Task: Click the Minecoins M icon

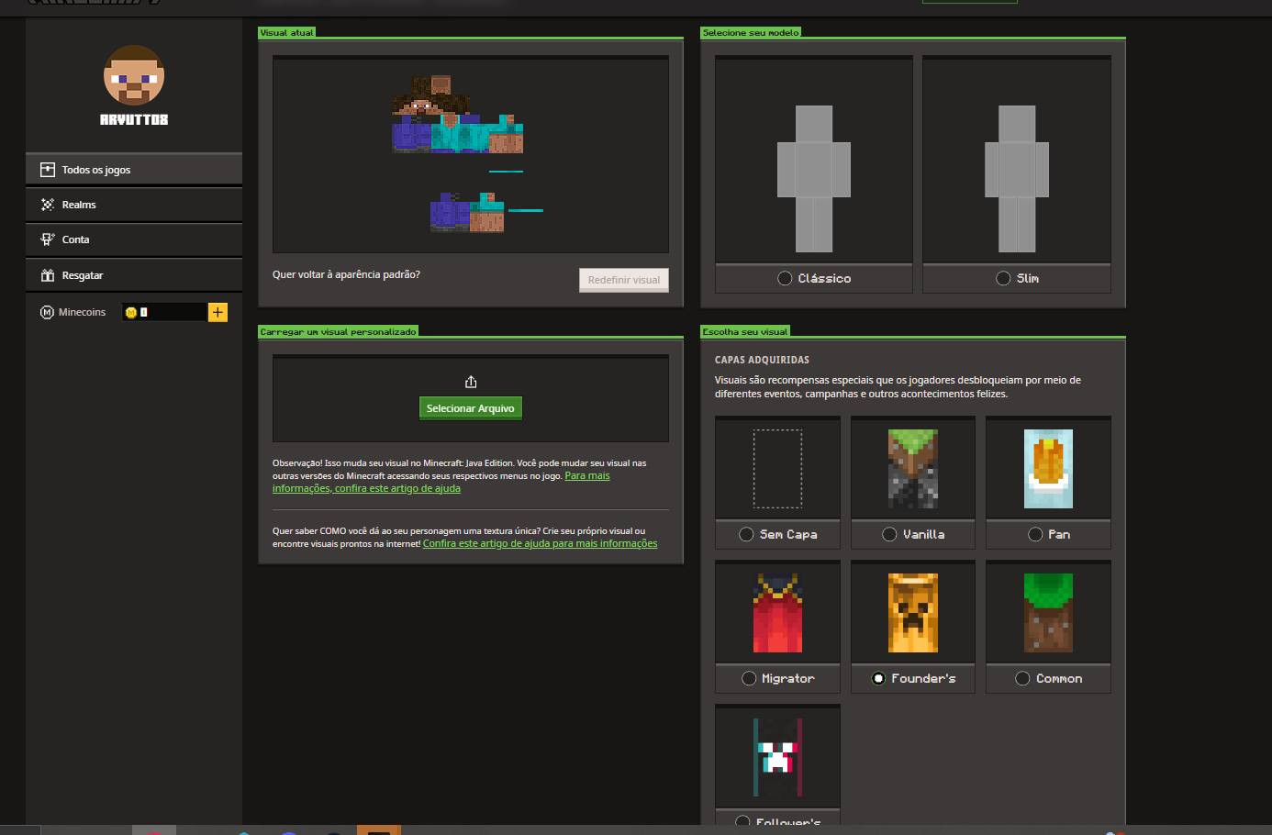Action: tap(47, 312)
